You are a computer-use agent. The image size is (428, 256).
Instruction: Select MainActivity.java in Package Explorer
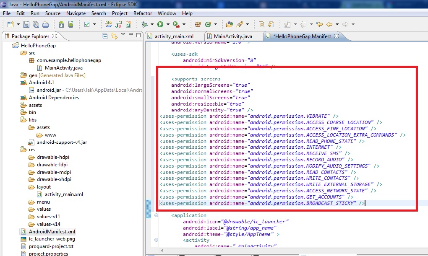[x=64, y=67]
